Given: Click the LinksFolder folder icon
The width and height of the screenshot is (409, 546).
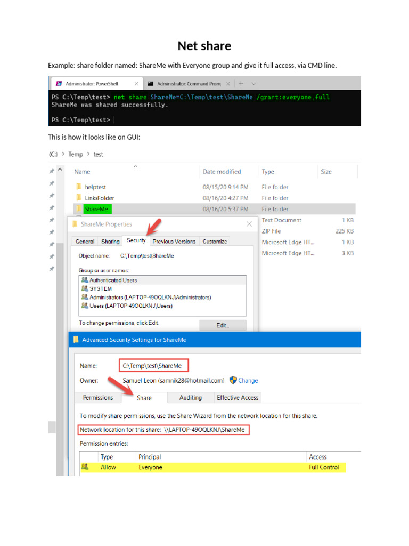Looking at the screenshot, I should click(79, 198).
